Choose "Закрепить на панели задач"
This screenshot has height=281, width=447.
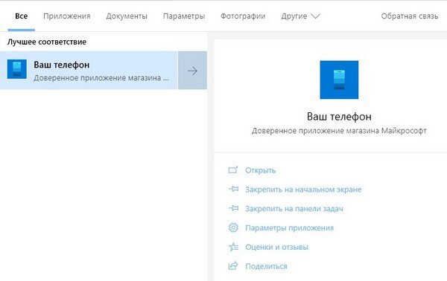click(x=294, y=209)
